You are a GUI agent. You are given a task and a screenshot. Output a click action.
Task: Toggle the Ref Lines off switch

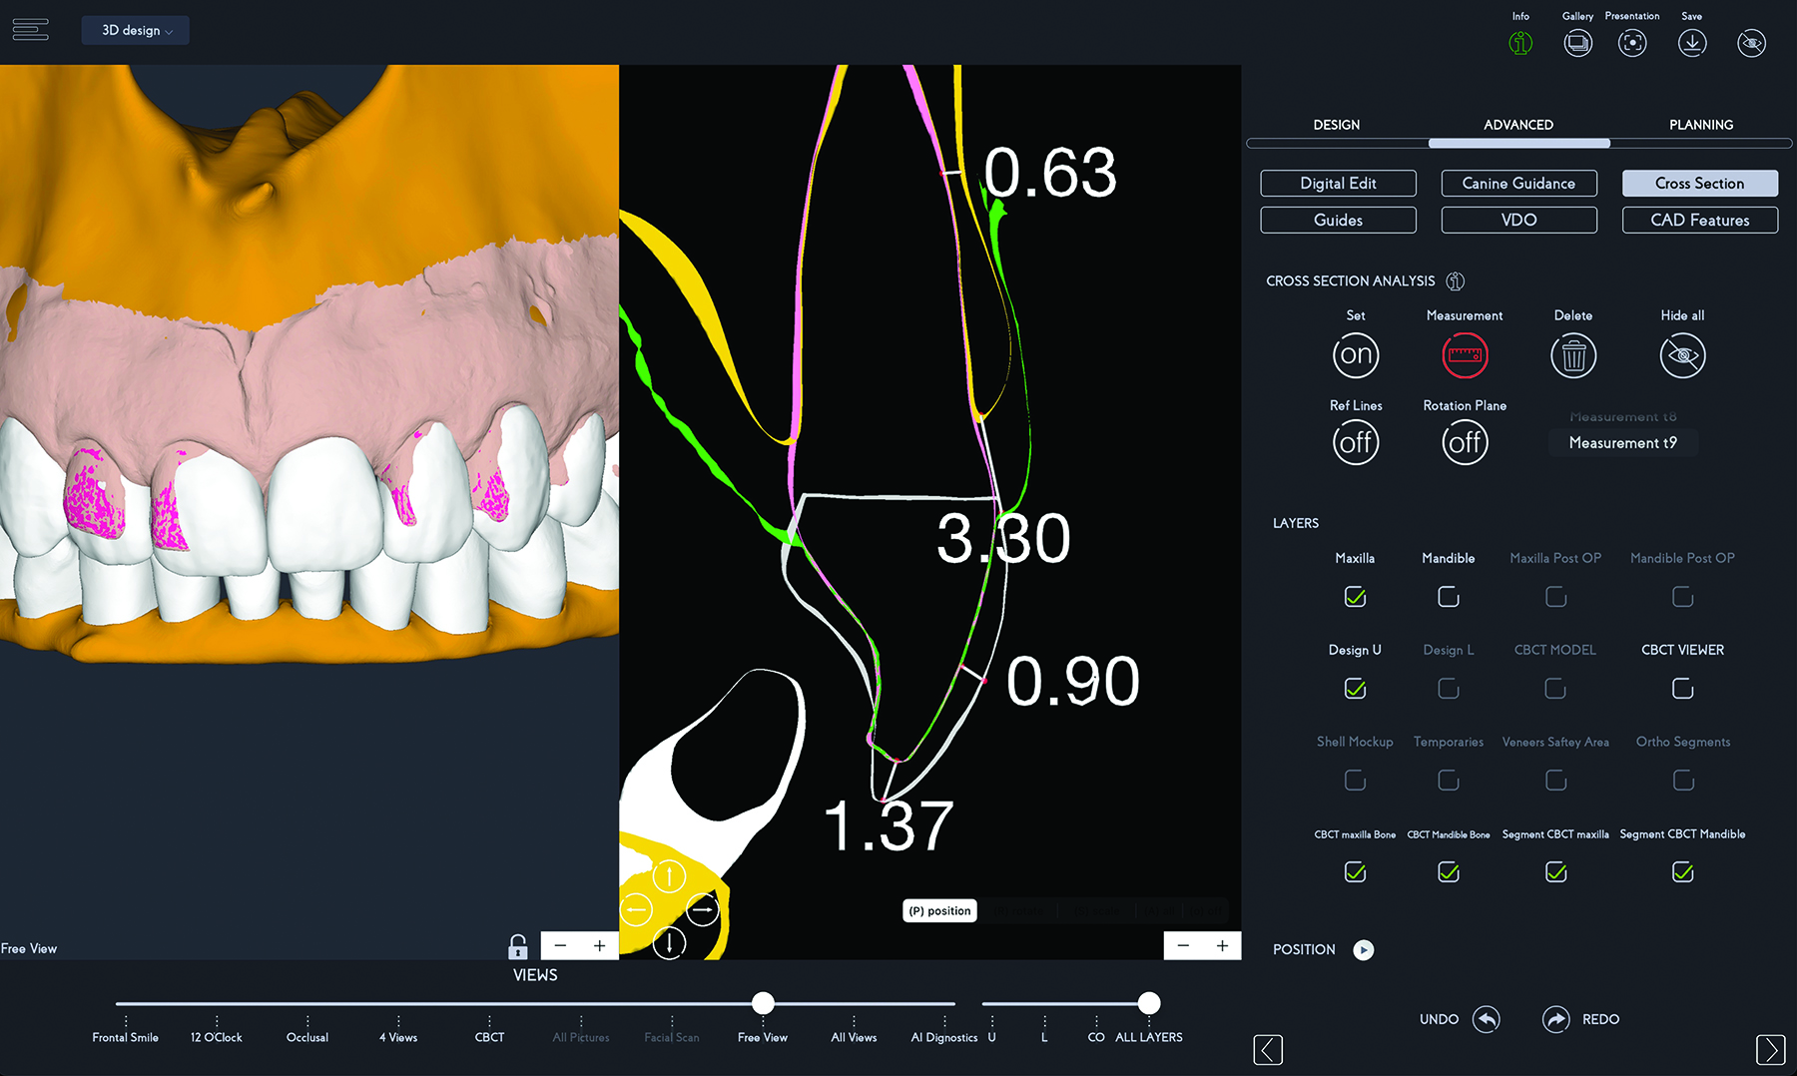pyautogui.click(x=1356, y=442)
